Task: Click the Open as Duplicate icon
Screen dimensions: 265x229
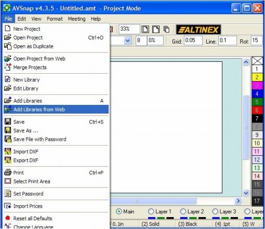Action: pyautogui.click(x=8, y=46)
